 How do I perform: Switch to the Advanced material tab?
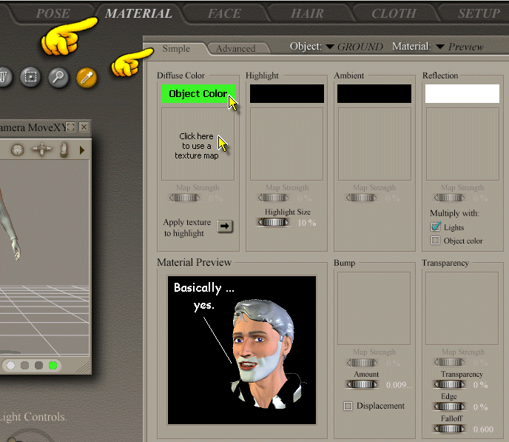(x=235, y=49)
